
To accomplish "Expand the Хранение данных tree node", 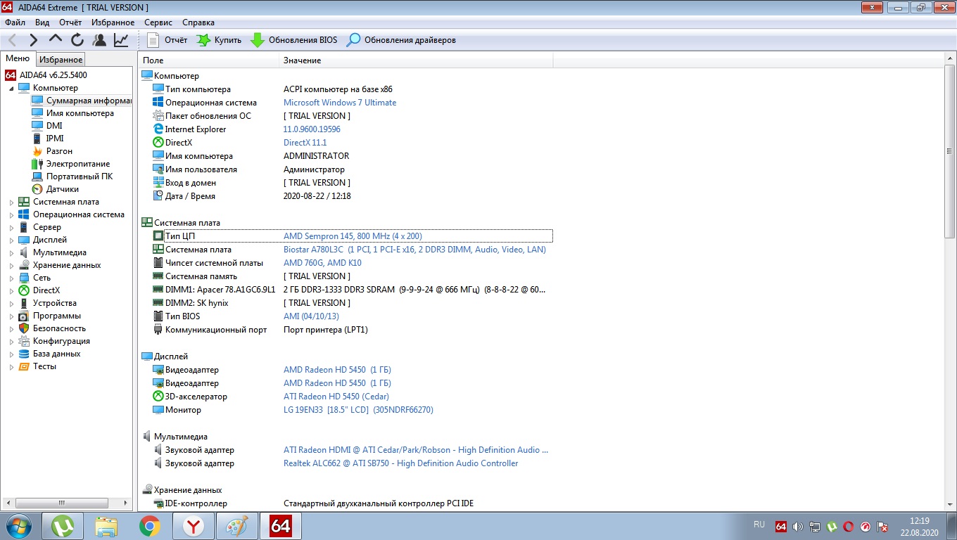I will click(x=11, y=265).
